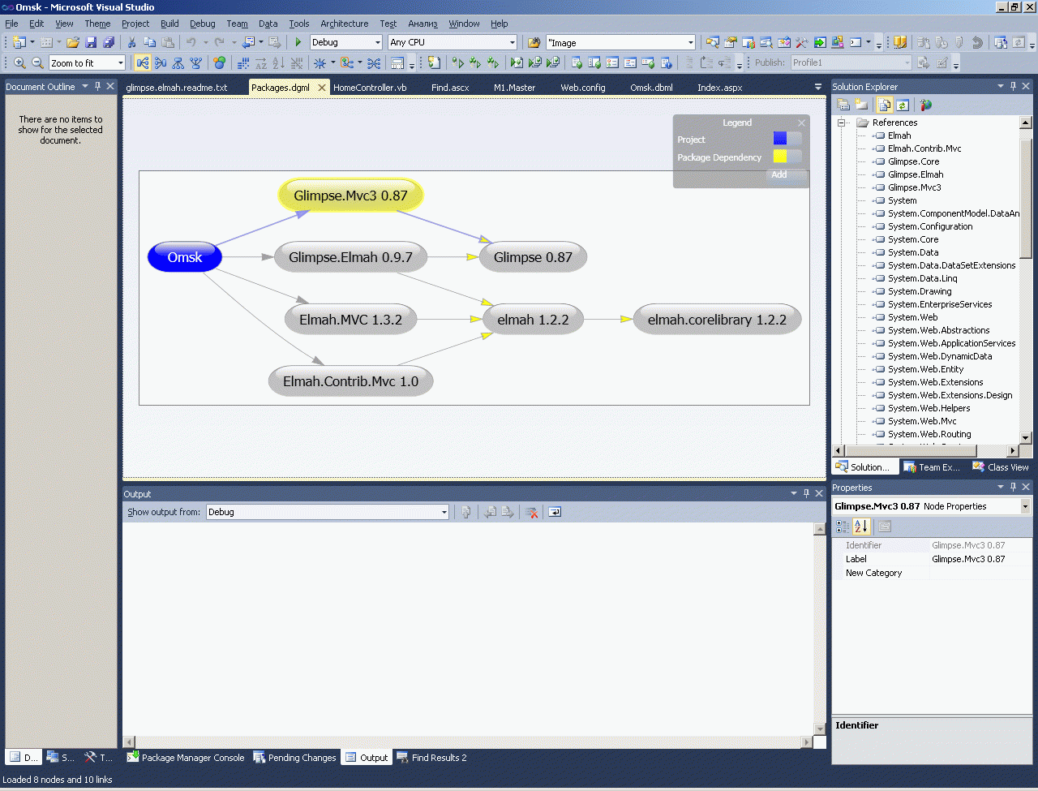Open the Package Manager Console tab
Viewport: 1038px width, 791px height.
click(x=186, y=758)
